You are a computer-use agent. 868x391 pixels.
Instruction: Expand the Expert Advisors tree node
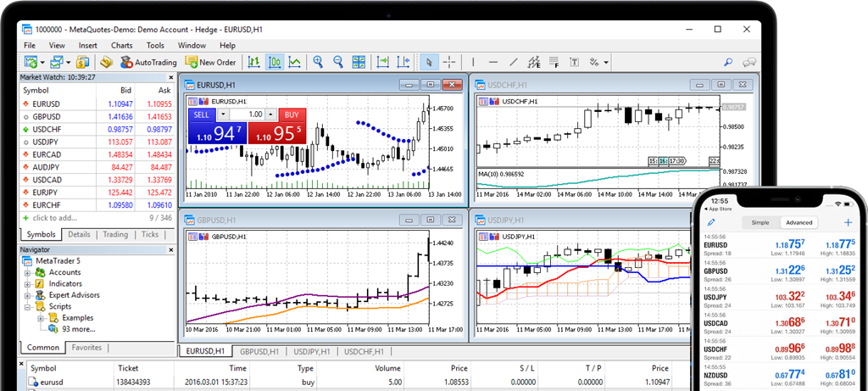(28, 295)
